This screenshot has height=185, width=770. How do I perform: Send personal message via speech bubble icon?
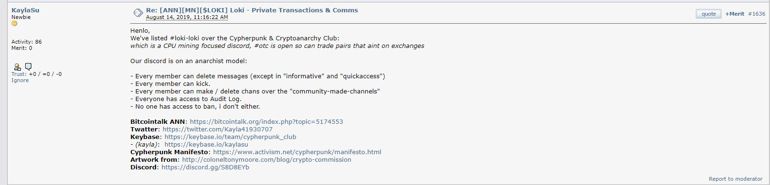coord(28,66)
